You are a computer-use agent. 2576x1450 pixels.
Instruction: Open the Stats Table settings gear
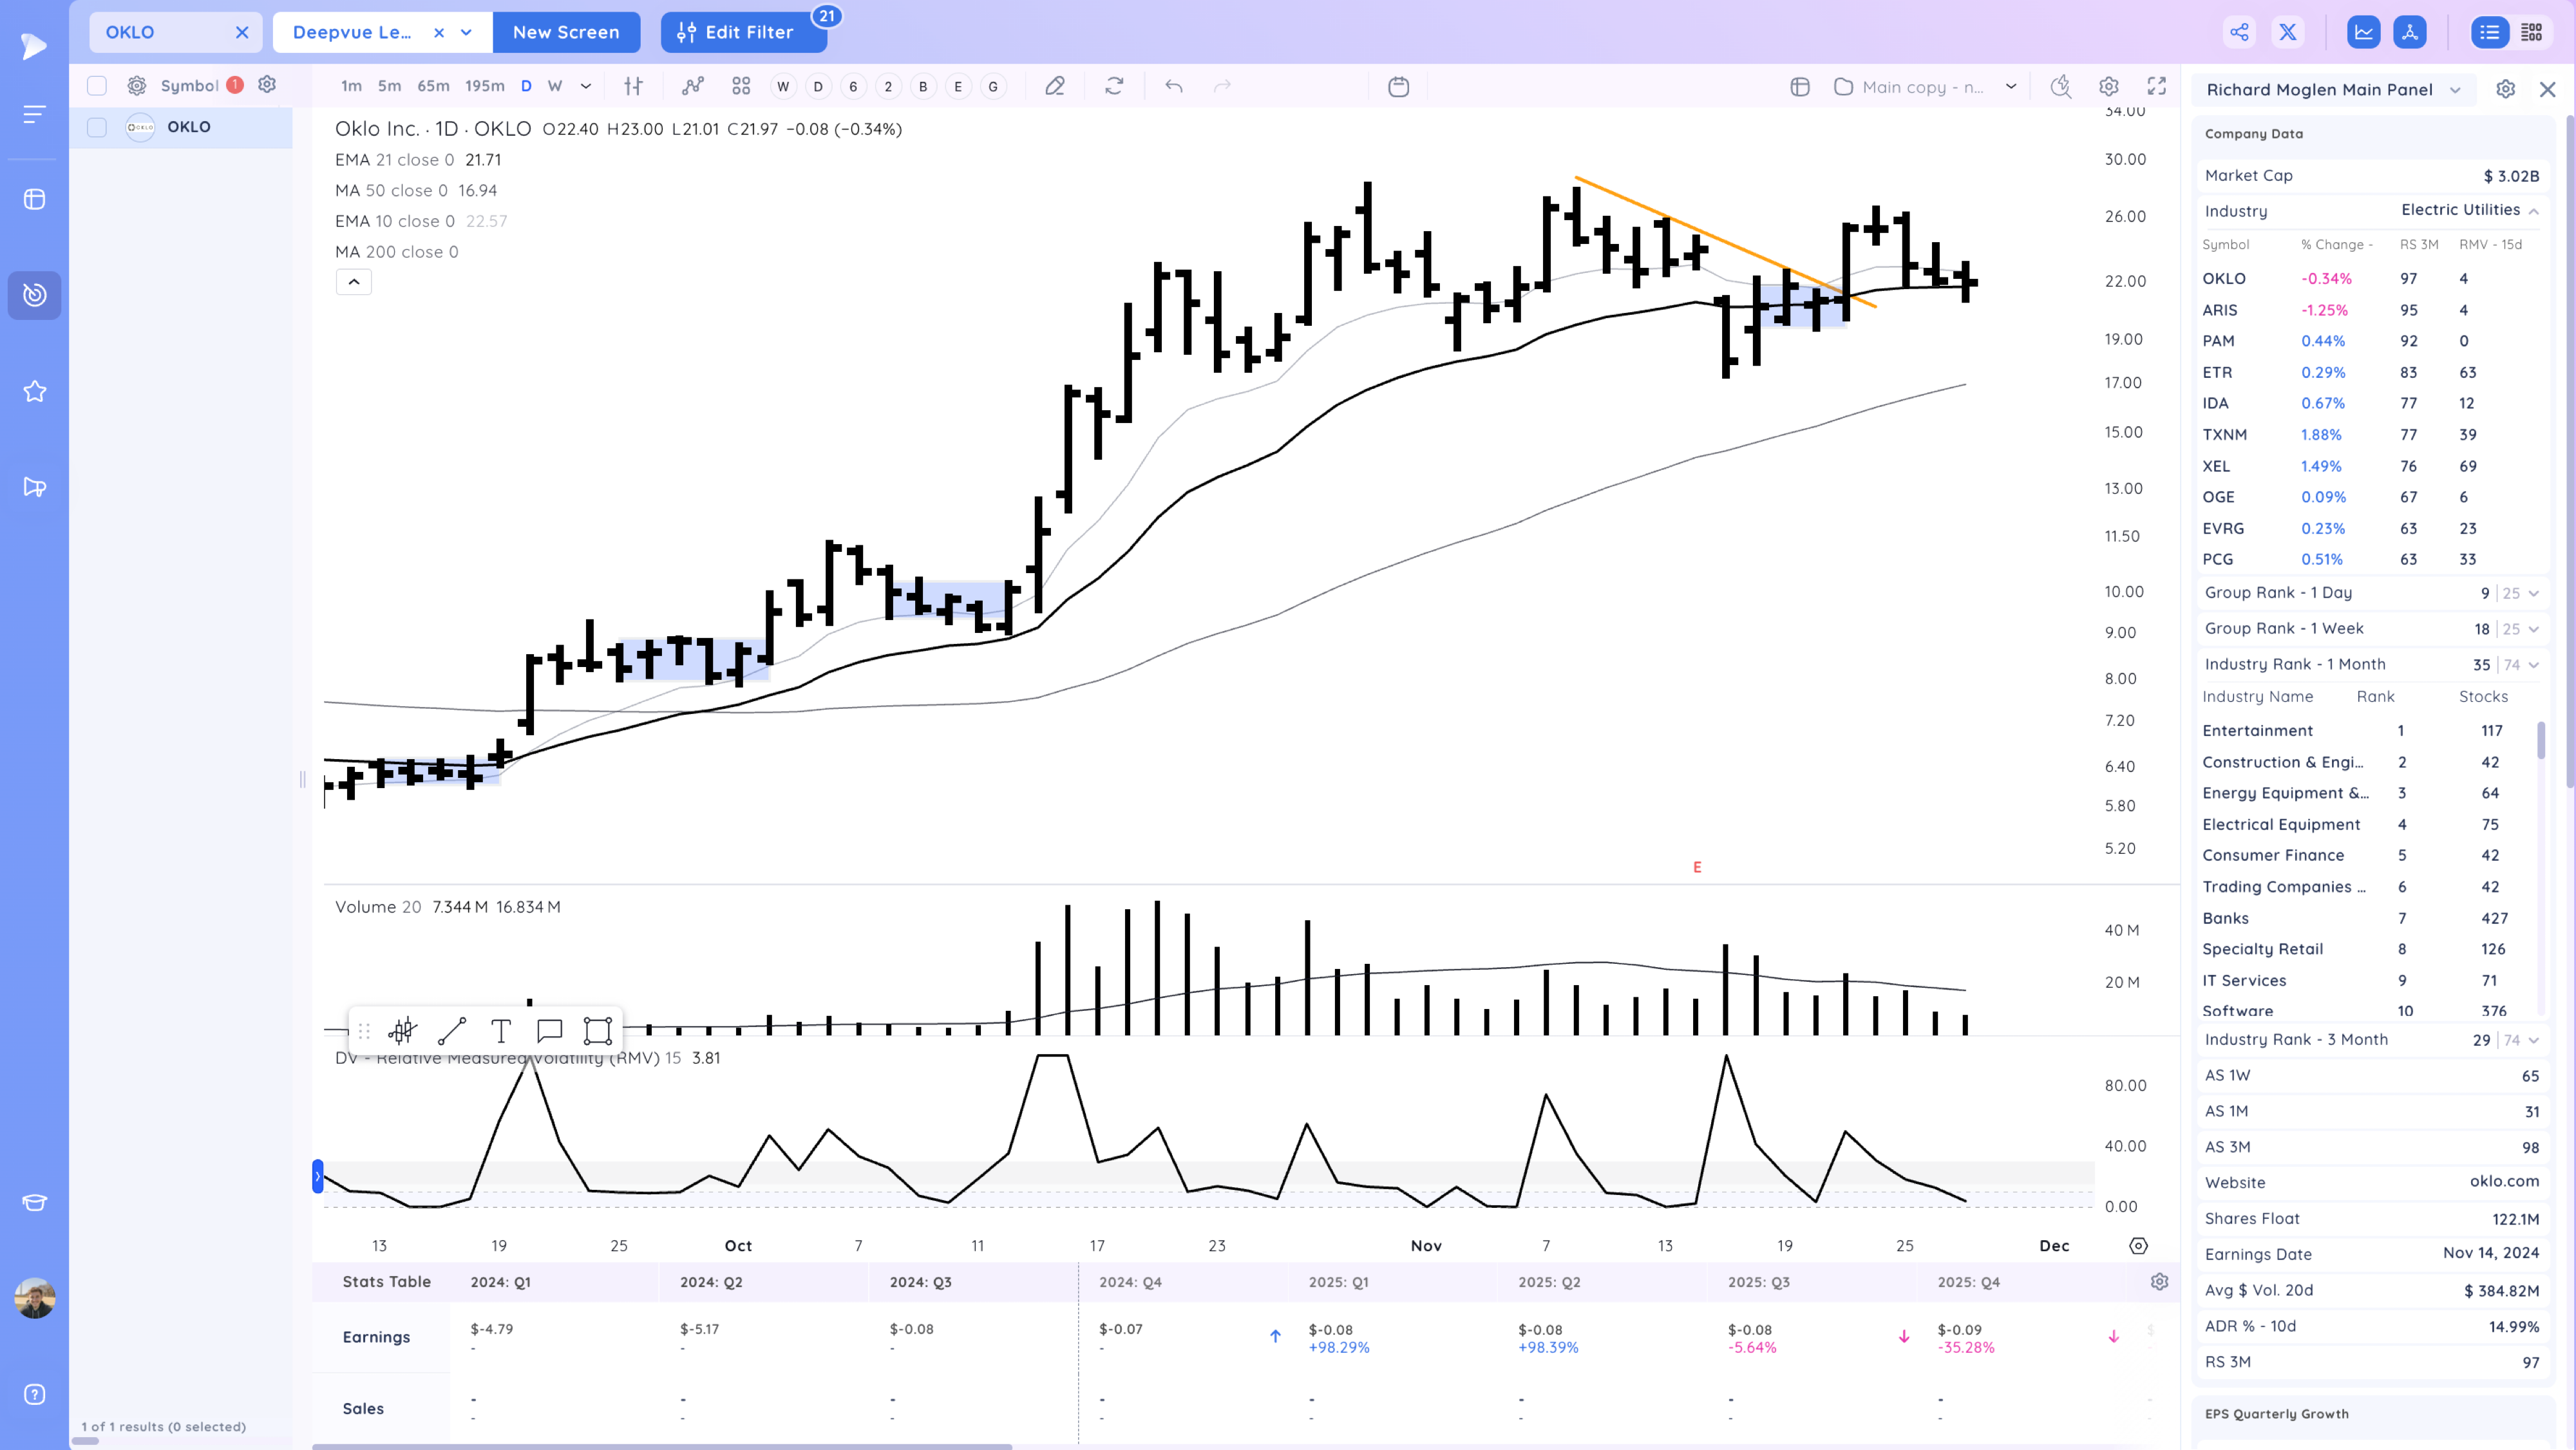coord(2159,1281)
